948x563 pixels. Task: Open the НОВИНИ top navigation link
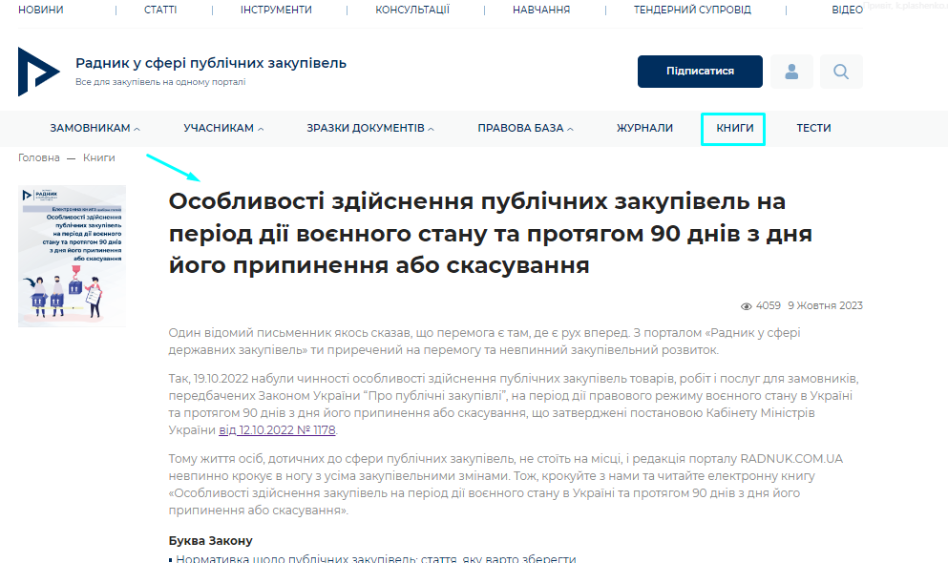[x=42, y=10]
